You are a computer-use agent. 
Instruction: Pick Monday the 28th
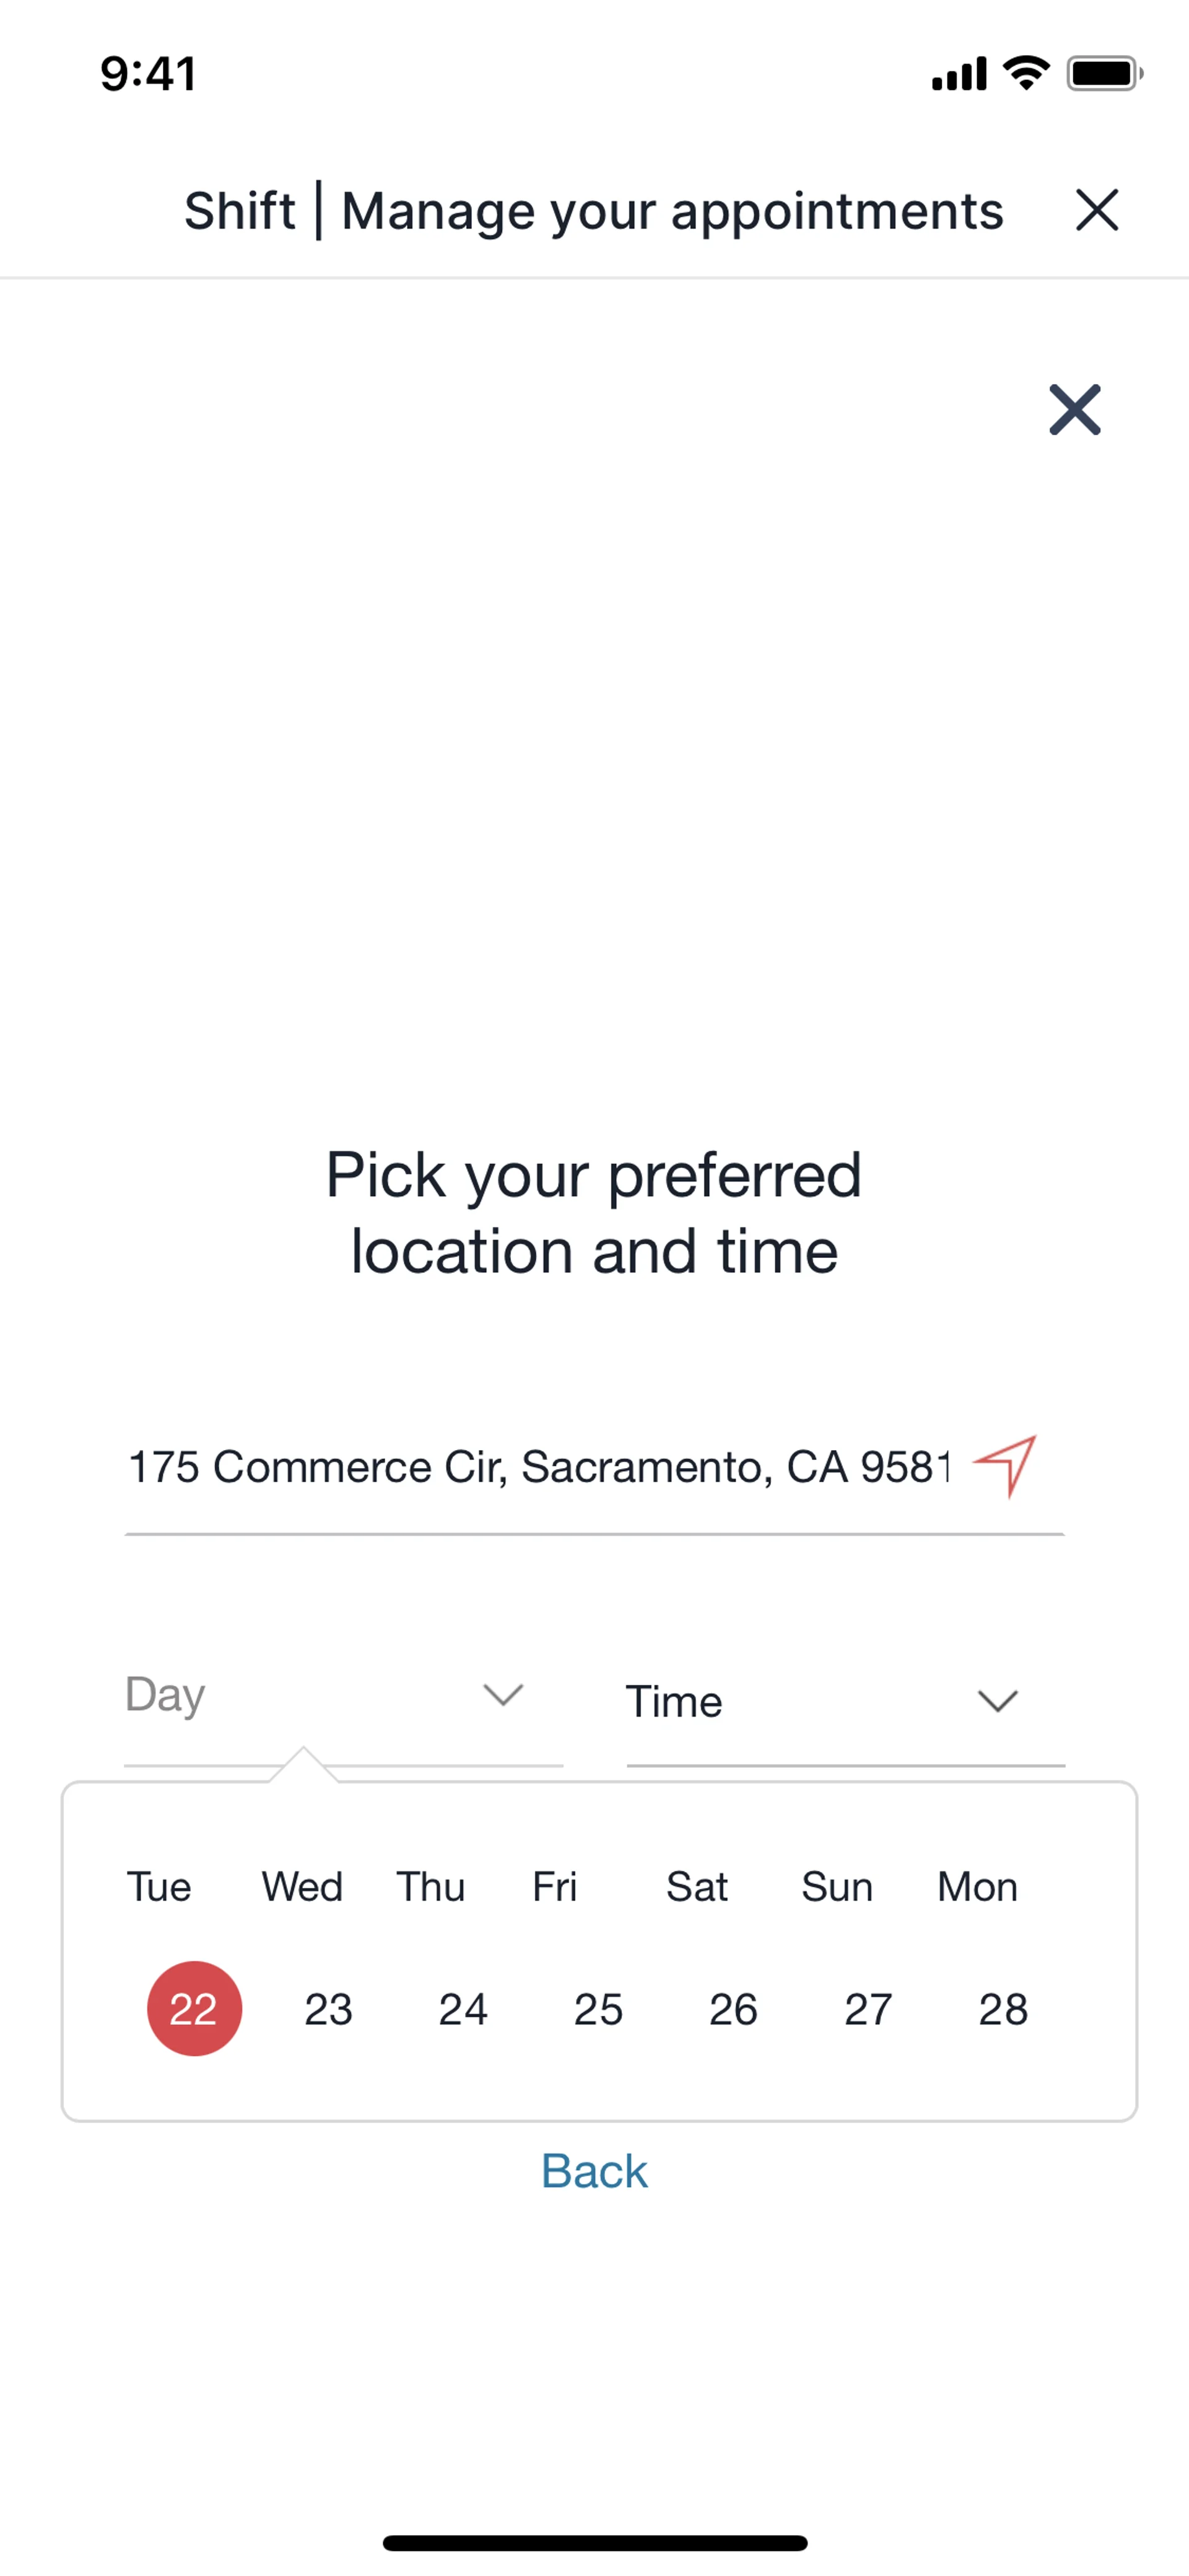1003,2009
